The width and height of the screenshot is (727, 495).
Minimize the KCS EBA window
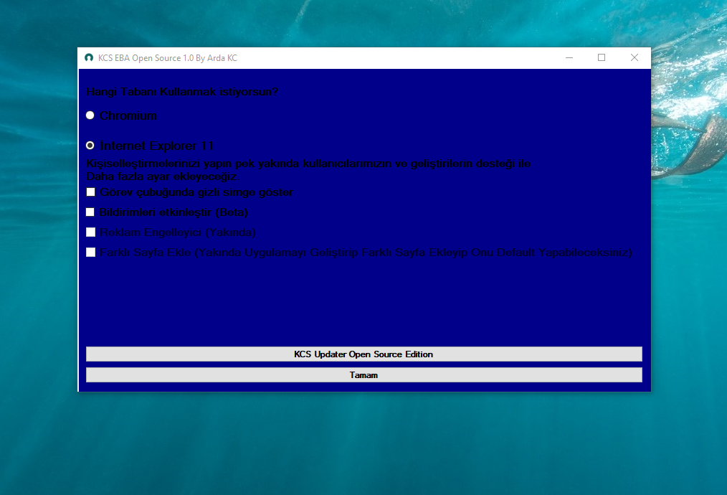pyautogui.click(x=569, y=57)
